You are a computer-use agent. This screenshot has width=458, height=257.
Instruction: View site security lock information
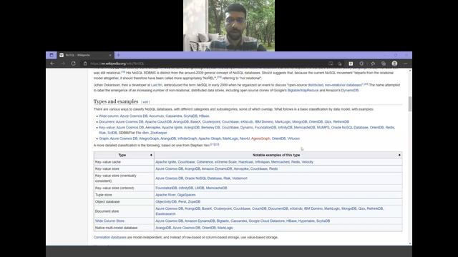click(85, 64)
